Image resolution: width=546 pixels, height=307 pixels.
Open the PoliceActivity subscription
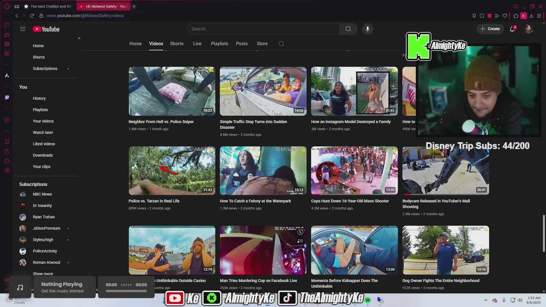coord(45,251)
